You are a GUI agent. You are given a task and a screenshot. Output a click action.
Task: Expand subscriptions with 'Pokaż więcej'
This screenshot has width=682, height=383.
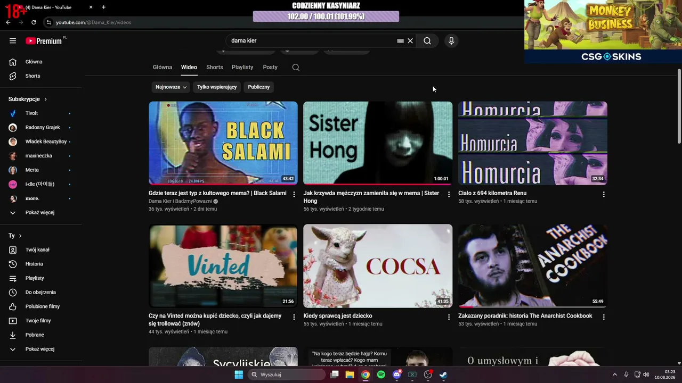pyautogui.click(x=41, y=213)
